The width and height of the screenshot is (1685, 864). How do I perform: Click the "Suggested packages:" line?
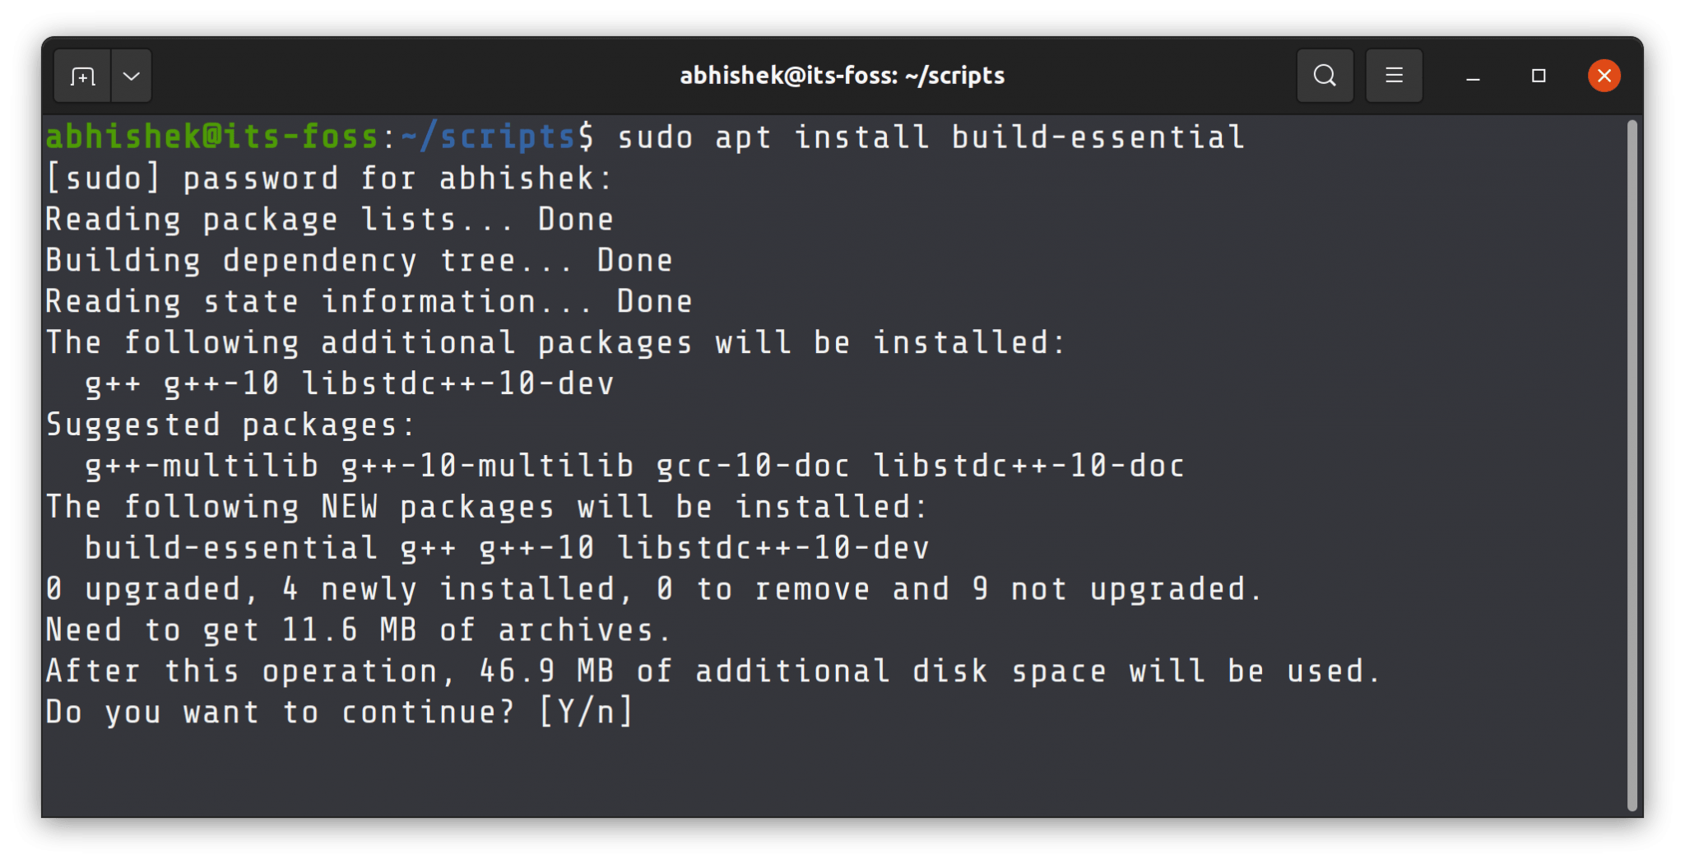click(x=230, y=425)
